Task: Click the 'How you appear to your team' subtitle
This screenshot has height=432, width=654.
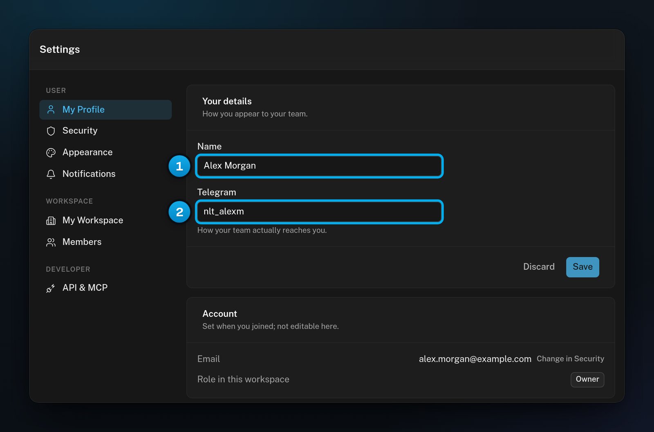Action: 255,114
